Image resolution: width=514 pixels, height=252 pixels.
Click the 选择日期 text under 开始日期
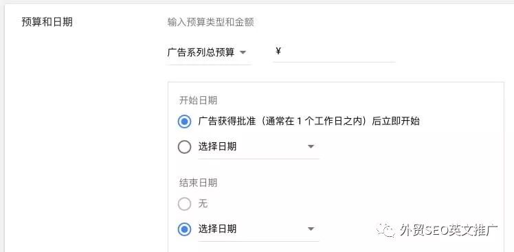pos(217,146)
